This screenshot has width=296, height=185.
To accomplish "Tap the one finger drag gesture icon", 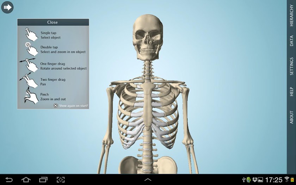I will pos(29,65).
